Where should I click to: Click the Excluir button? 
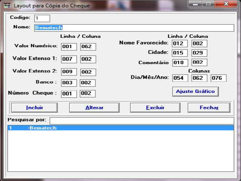[155, 107]
